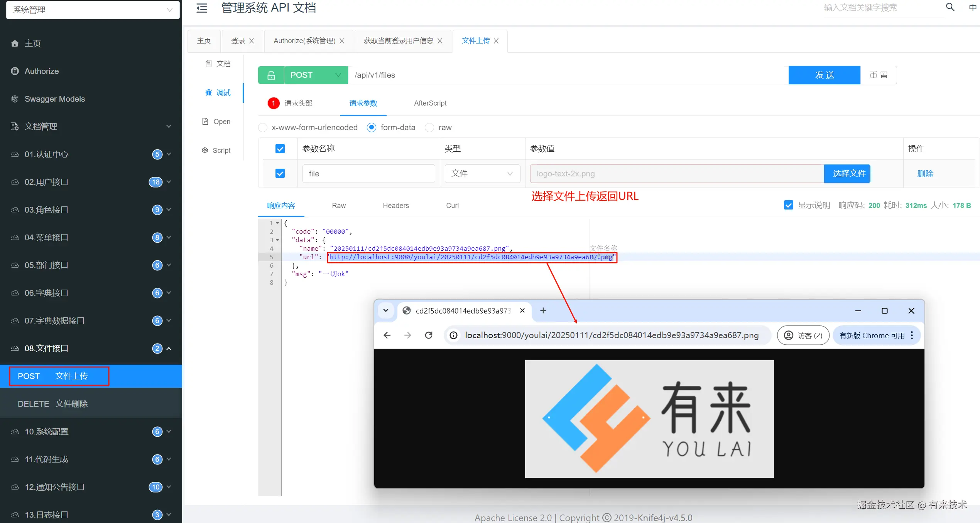Image resolution: width=980 pixels, height=523 pixels.
Task: Select the 调试 debug panel icon
Action: coord(209,92)
